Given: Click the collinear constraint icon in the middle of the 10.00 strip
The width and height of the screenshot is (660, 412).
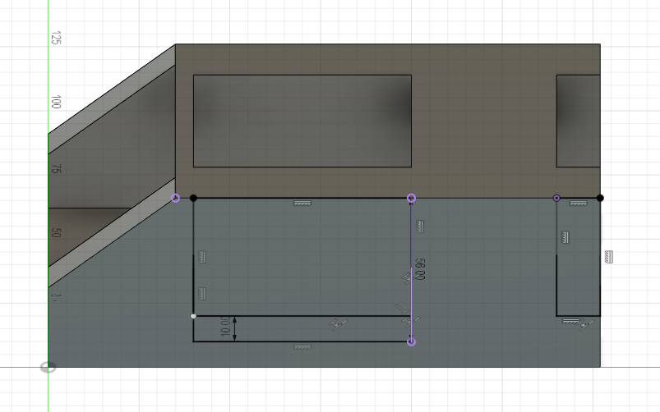Looking at the screenshot, I should [x=338, y=324].
